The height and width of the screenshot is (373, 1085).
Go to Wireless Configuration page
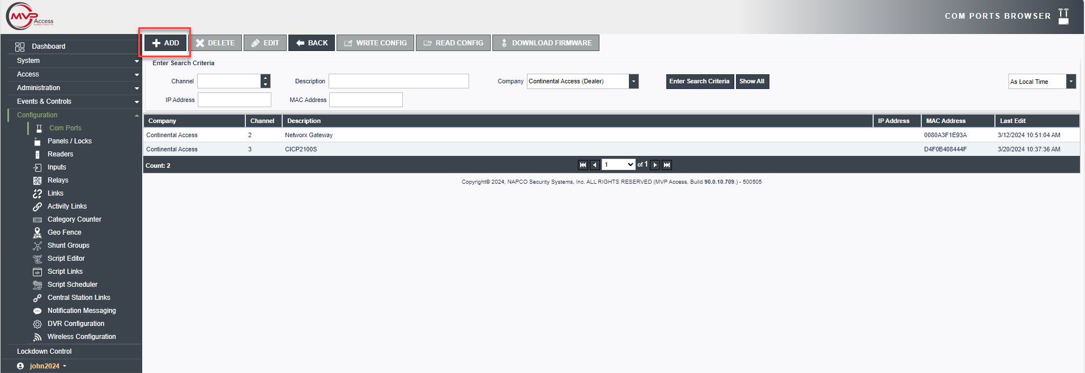(82, 337)
